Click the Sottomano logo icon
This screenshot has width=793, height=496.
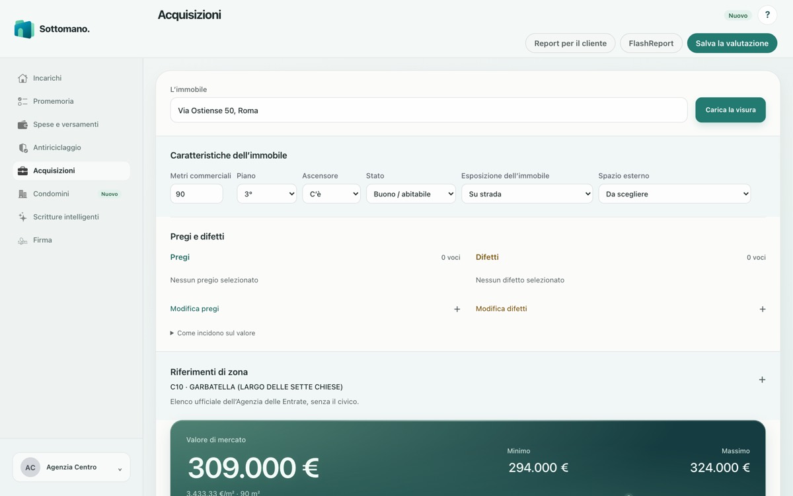click(x=24, y=29)
